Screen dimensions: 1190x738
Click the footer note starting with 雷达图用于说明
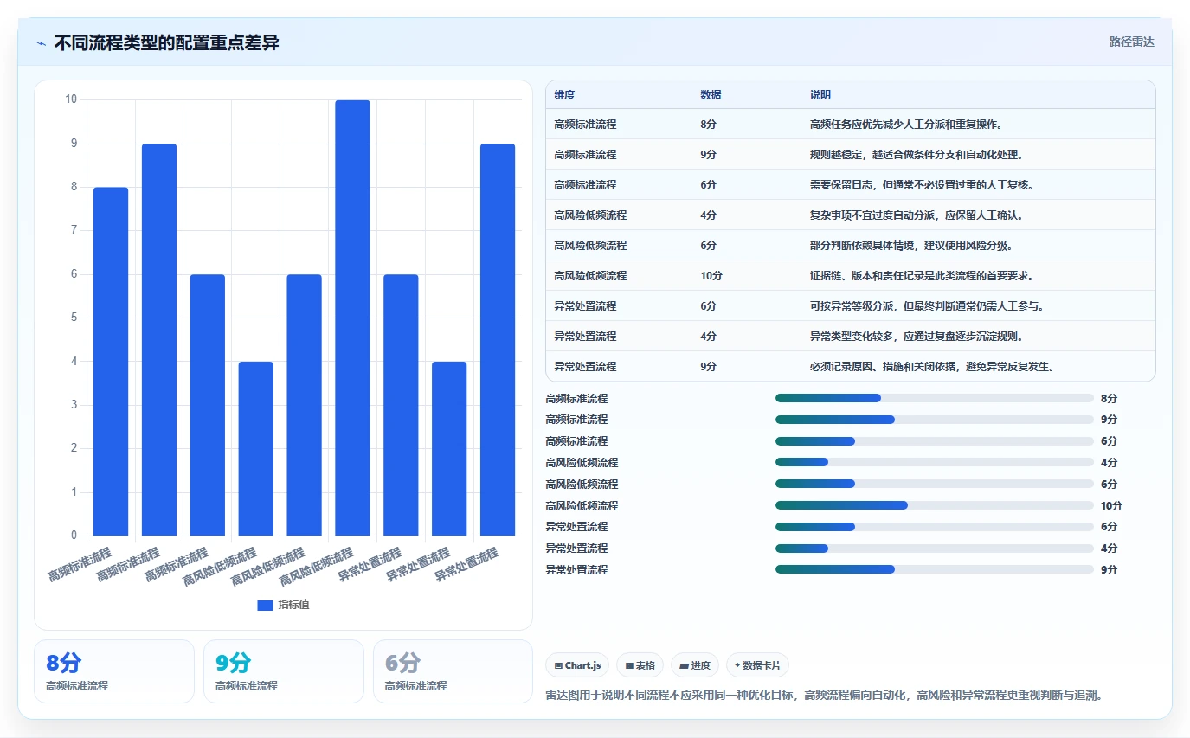point(827,695)
